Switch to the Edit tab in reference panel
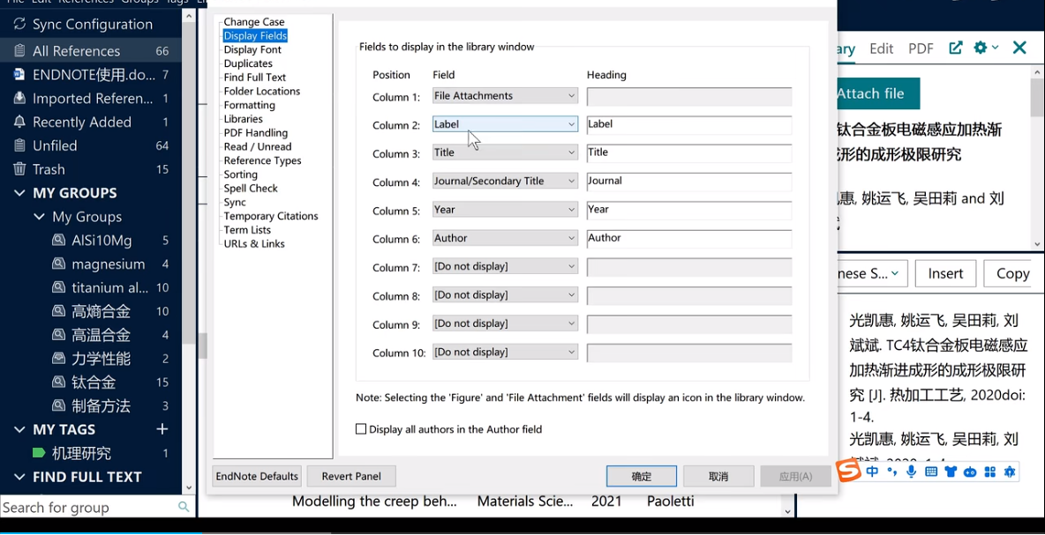This screenshot has width=1045, height=535. point(881,48)
